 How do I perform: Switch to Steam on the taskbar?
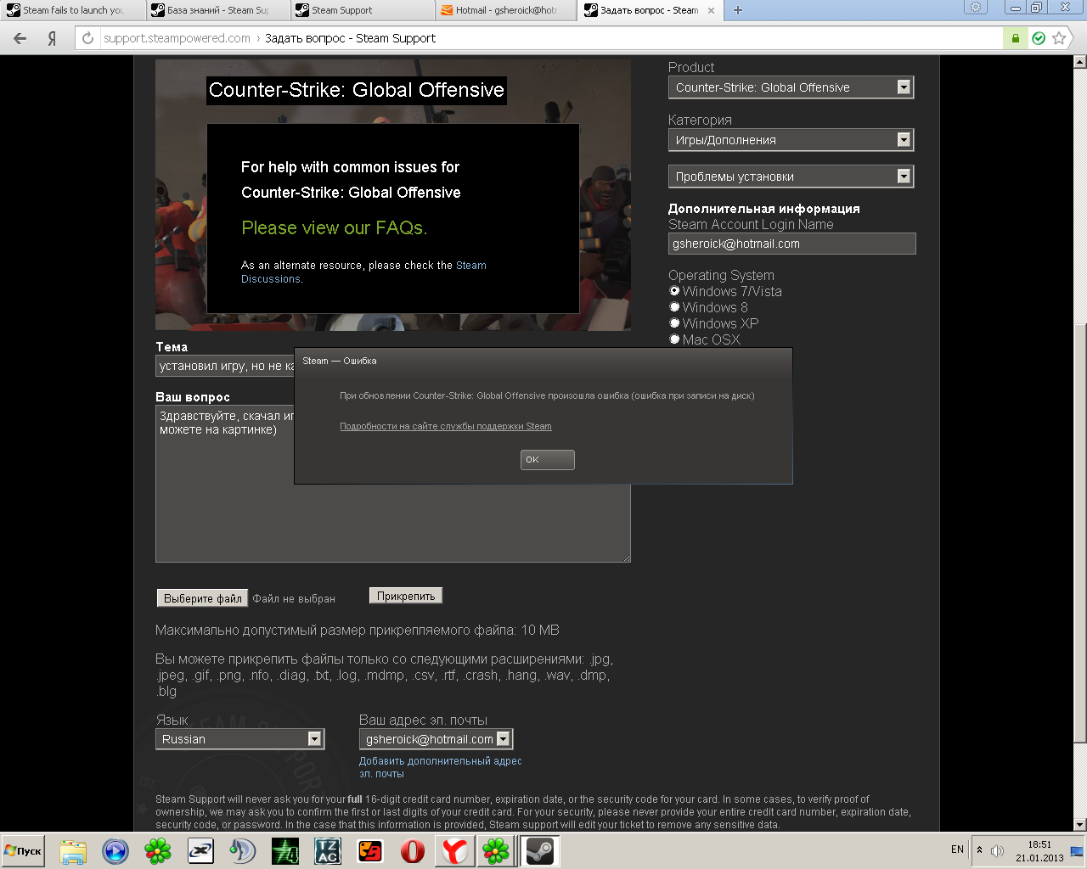540,850
